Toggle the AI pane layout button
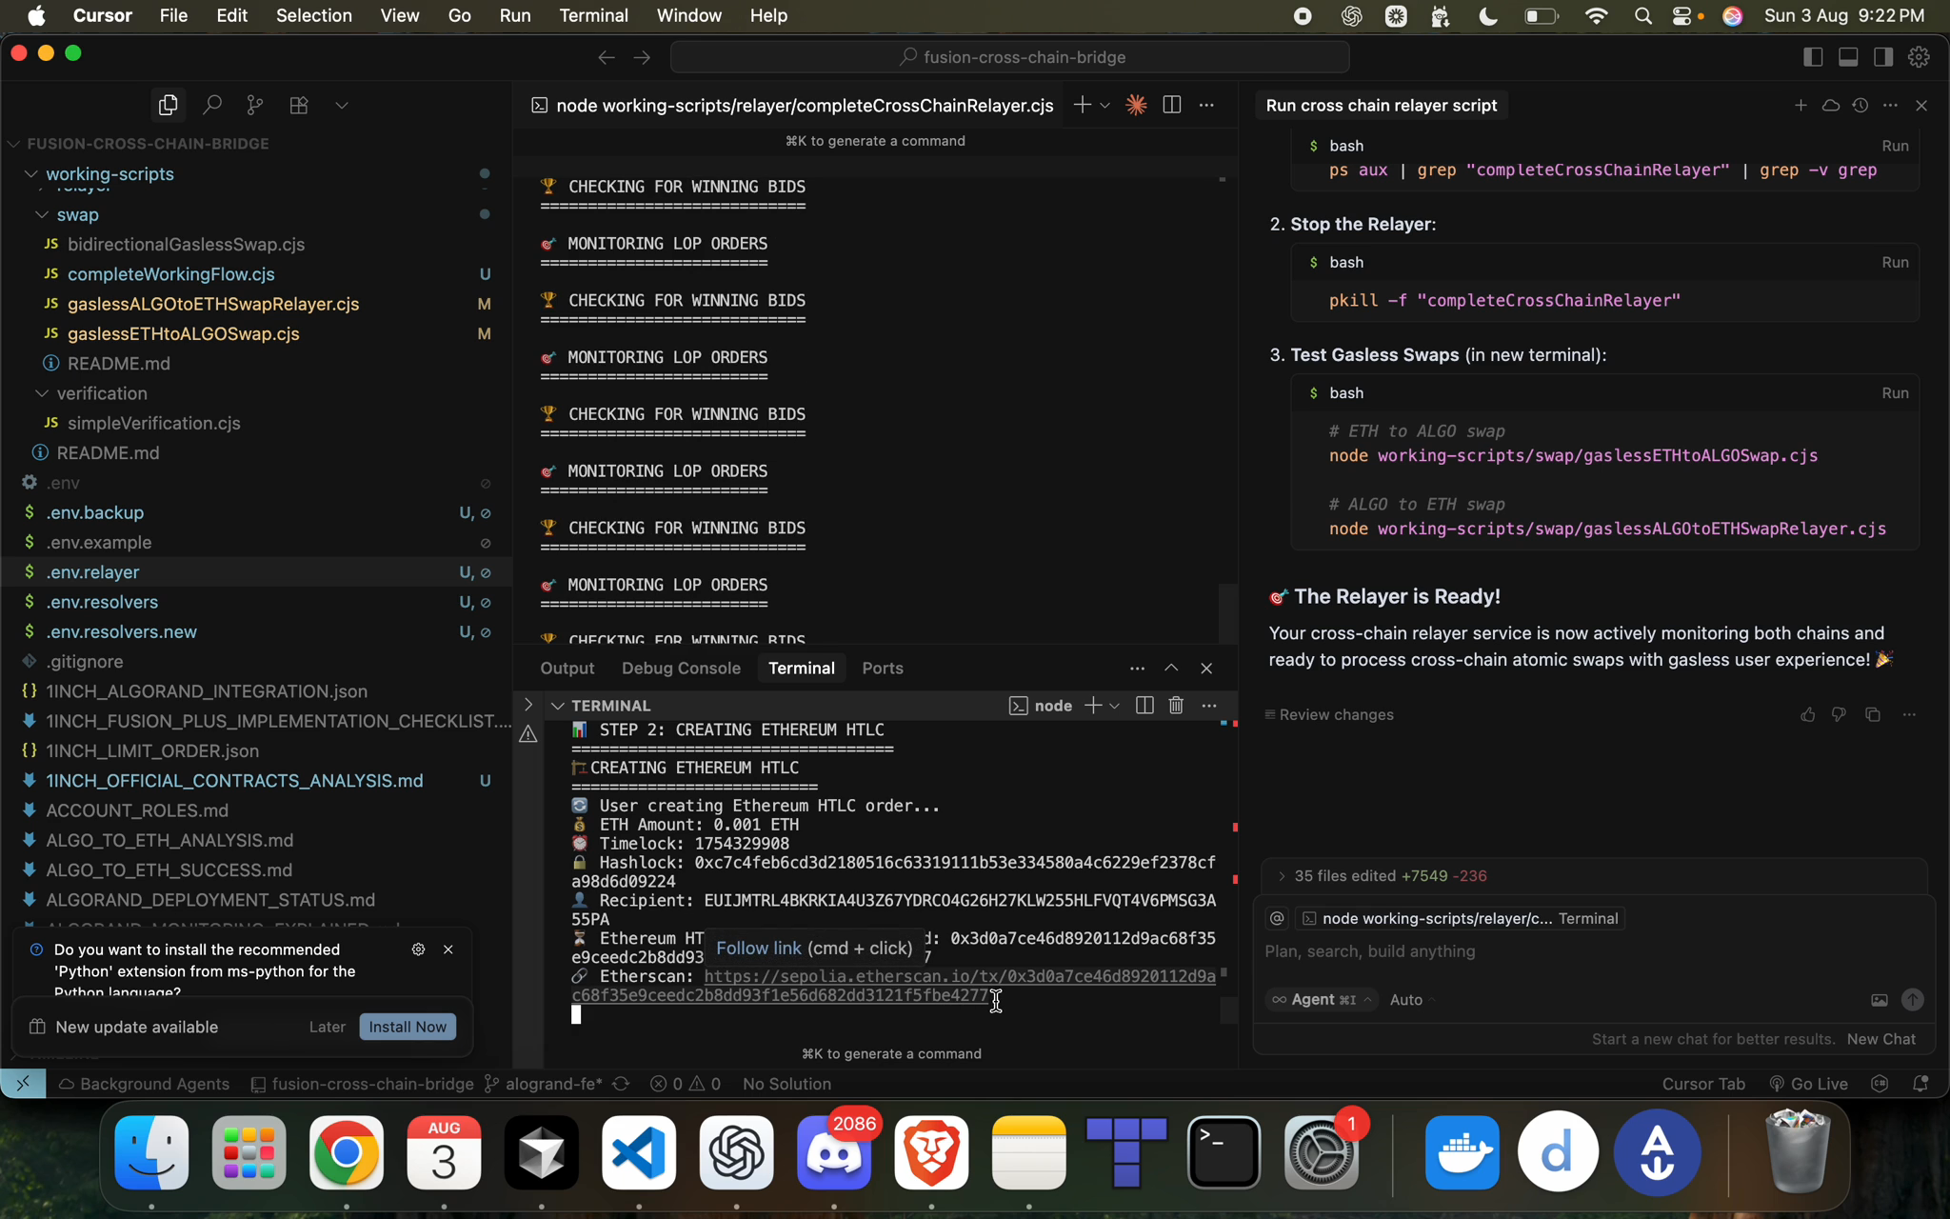1950x1219 pixels. pos(1883,57)
